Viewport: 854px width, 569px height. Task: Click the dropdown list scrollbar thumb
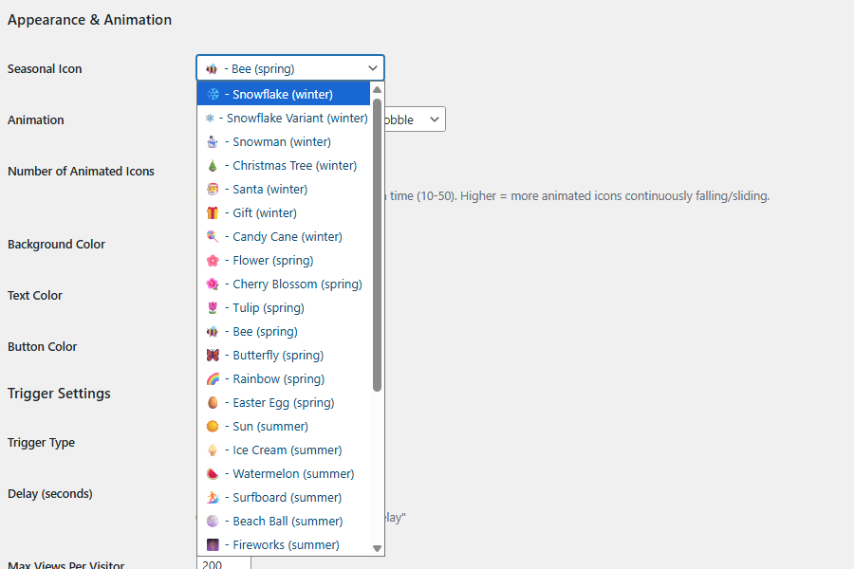coord(377,245)
